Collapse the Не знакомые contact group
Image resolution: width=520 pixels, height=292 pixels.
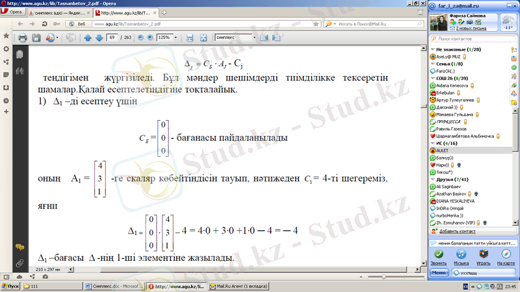(433, 49)
